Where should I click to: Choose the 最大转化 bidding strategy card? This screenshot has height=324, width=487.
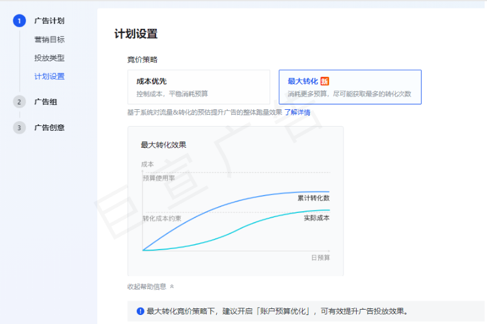(x=350, y=87)
